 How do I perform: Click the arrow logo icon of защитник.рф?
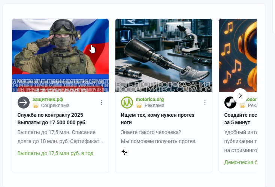(x=24, y=103)
